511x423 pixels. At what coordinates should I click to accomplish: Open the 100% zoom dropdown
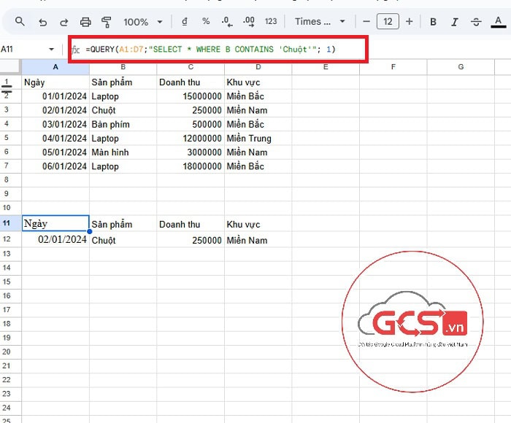[x=142, y=22]
